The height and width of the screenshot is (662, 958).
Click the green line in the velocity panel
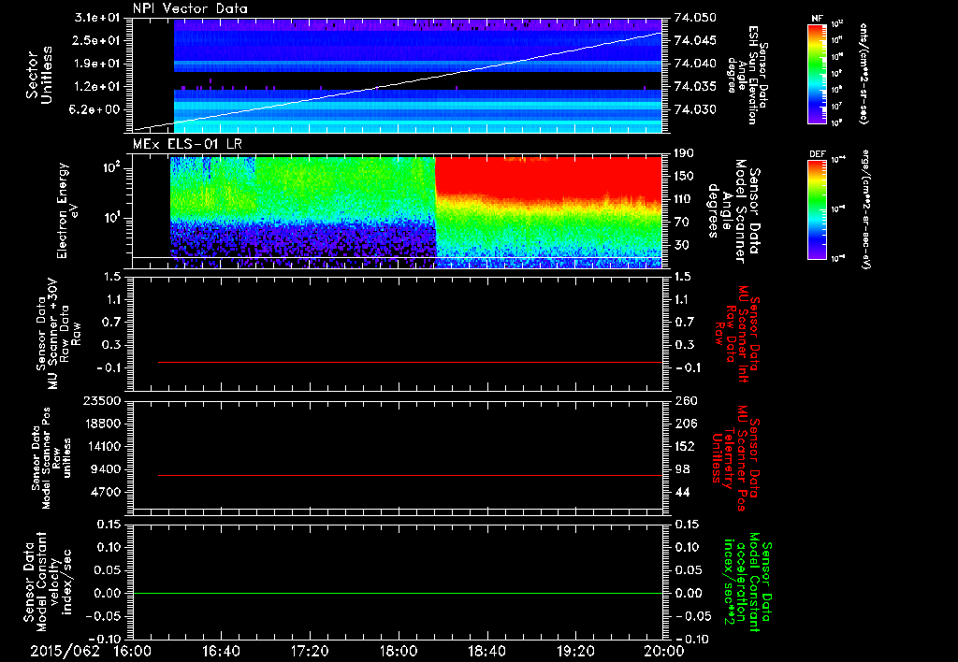point(398,593)
